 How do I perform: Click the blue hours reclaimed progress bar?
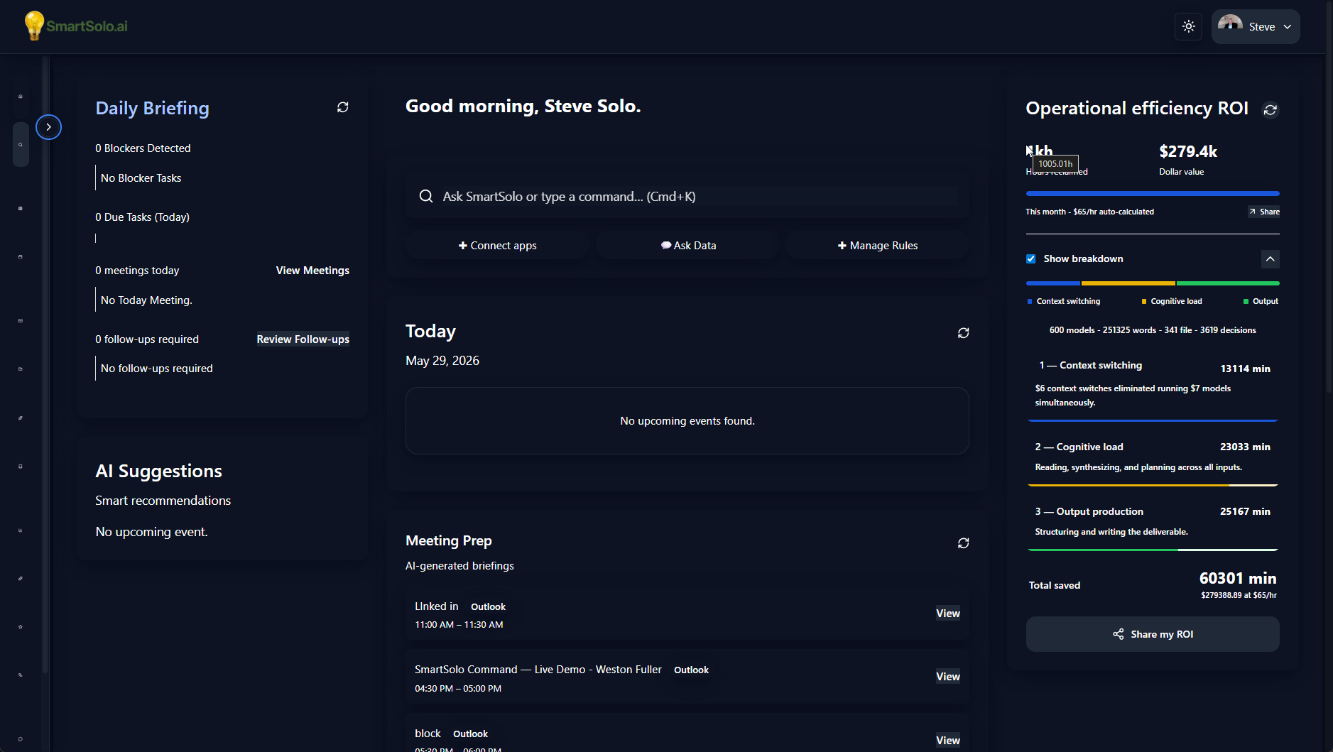coord(1153,193)
